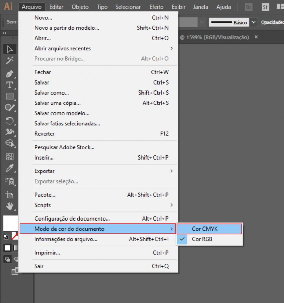
Task: Toggle default fill and stroke colors
Action: tap(5, 237)
